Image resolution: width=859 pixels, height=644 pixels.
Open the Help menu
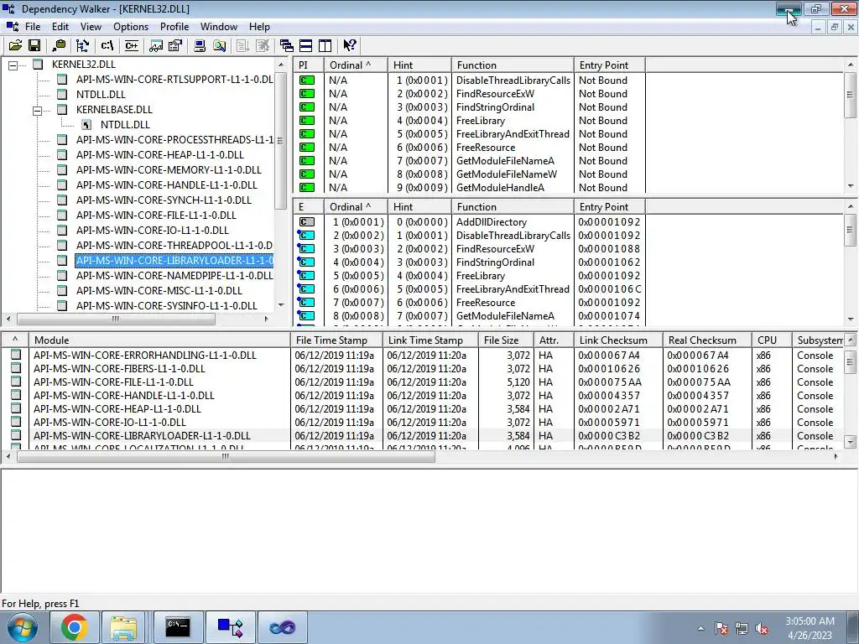[259, 26]
